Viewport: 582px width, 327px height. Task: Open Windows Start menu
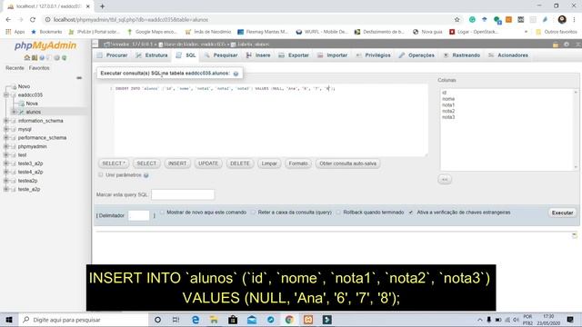(9, 320)
